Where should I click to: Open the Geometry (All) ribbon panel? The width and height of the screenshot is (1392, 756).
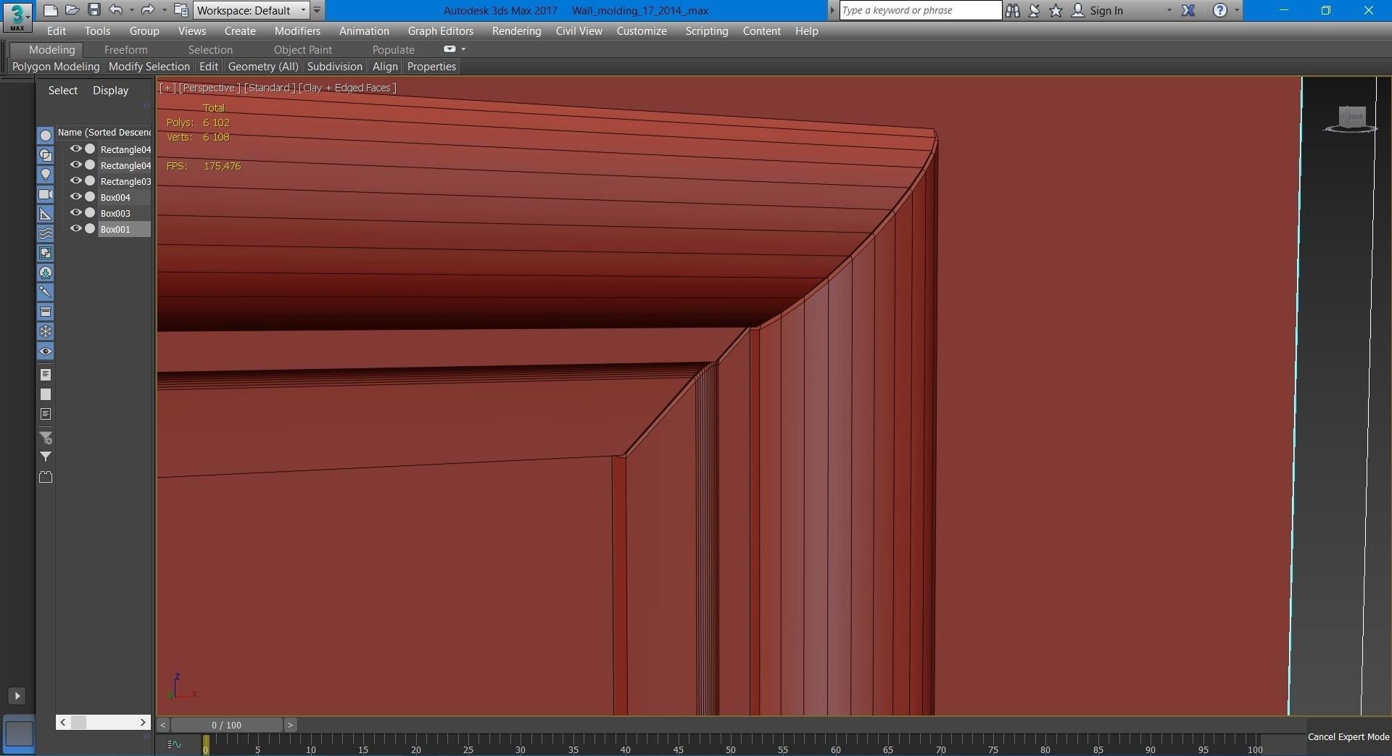pos(263,66)
